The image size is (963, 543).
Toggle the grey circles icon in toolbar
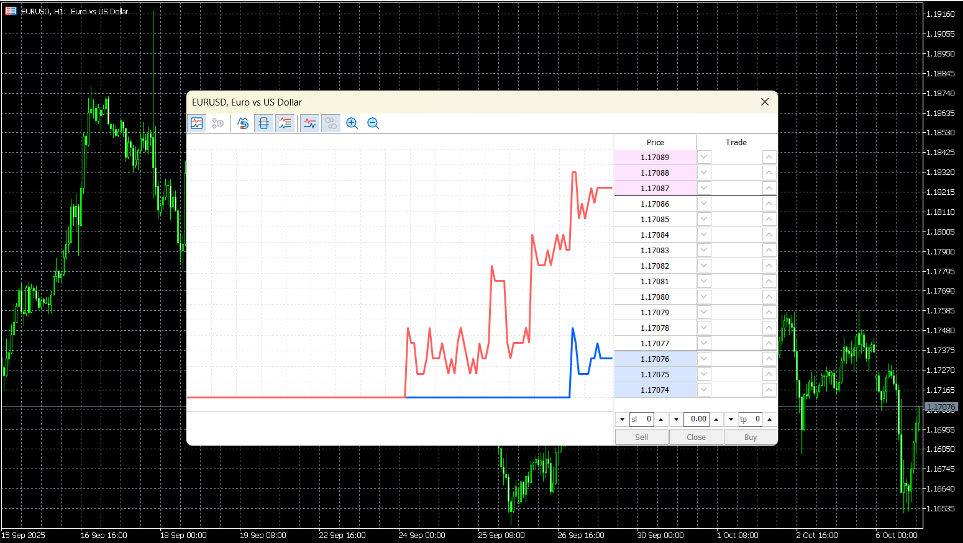331,123
